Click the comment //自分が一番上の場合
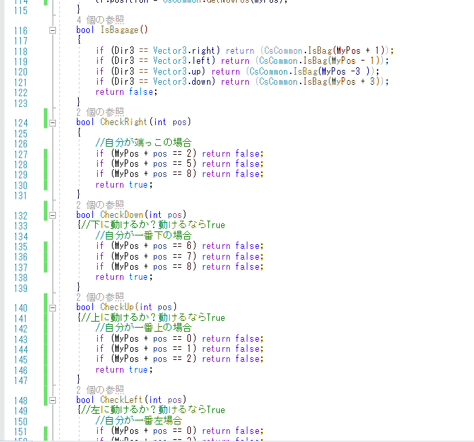474x442 pixels. (144, 328)
